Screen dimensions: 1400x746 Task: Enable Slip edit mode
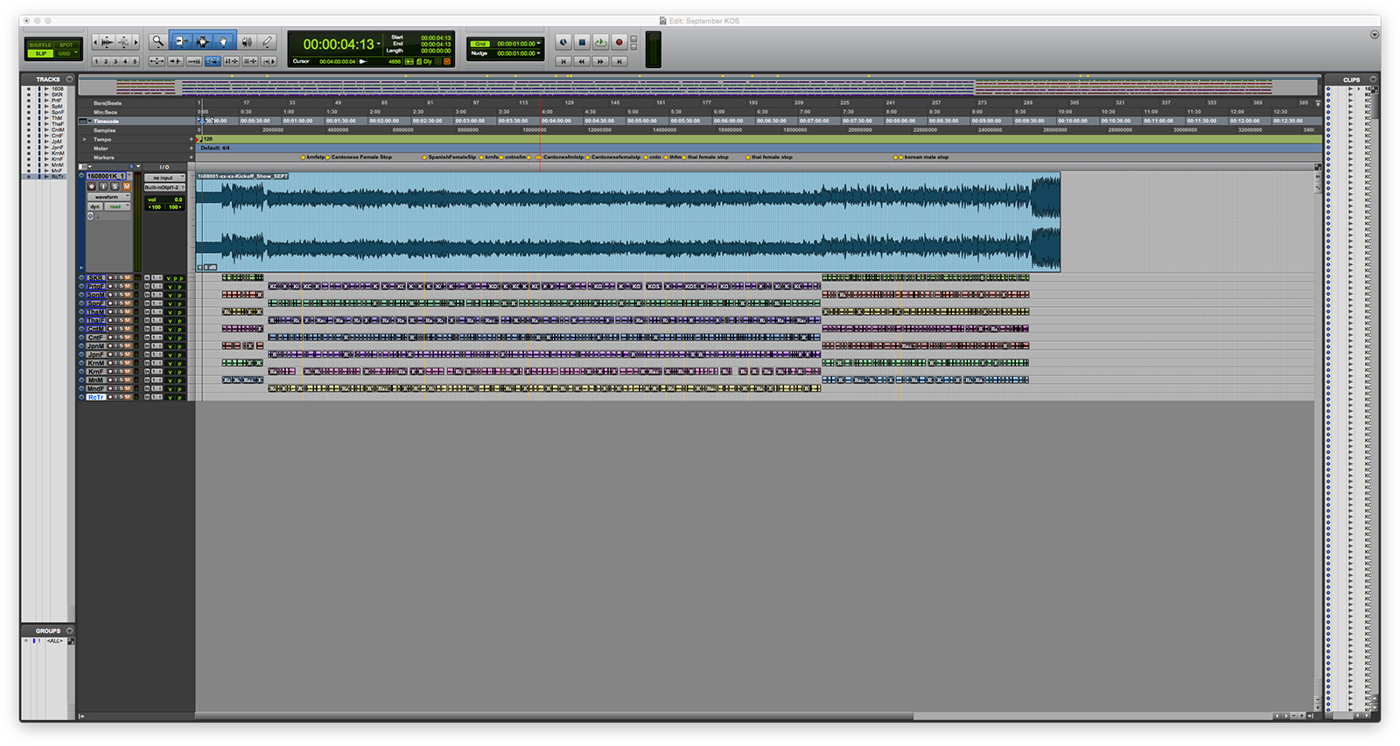coord(40,53)
